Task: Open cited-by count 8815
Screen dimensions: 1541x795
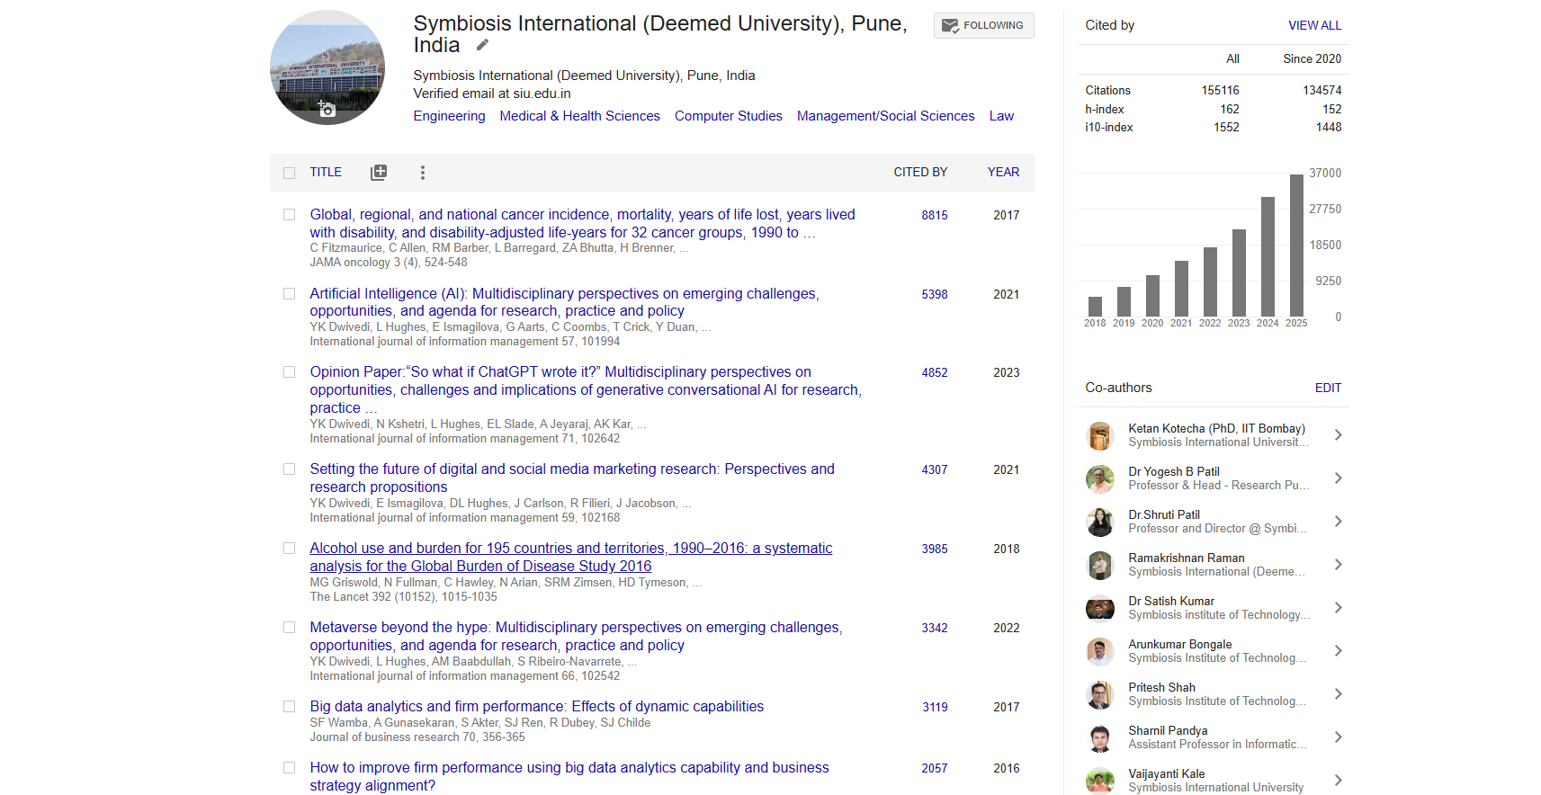Action: 934,216
